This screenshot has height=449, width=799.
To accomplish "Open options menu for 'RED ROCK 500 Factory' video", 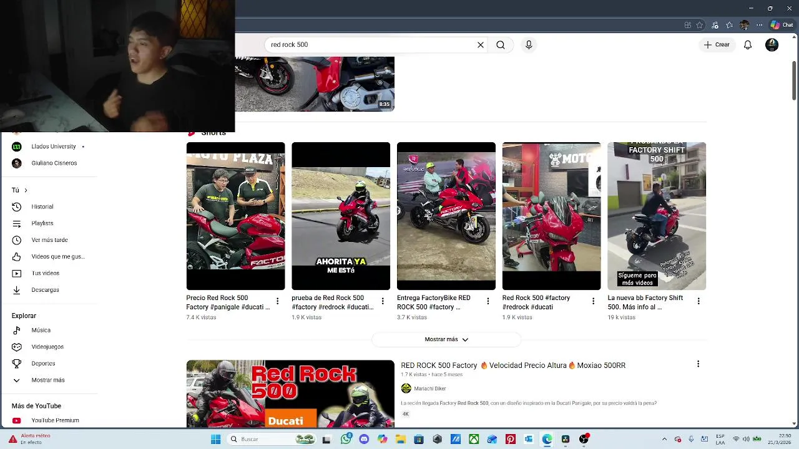I will click(698, 364).
